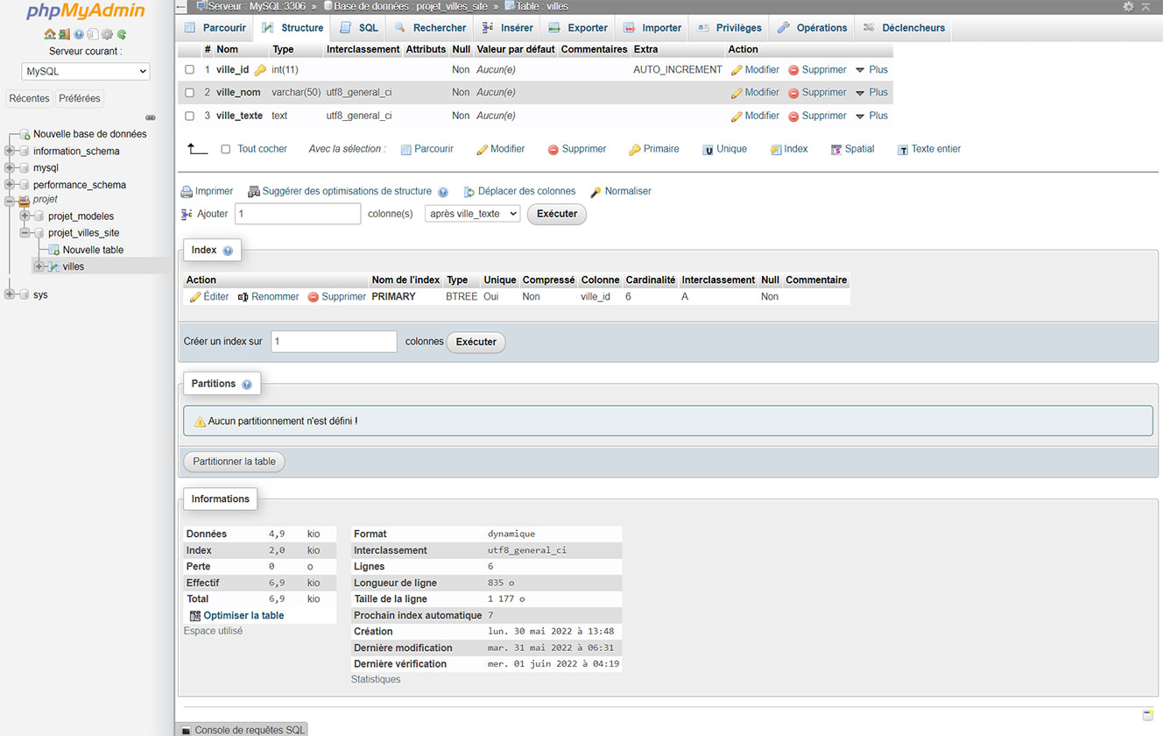
Task: Click in the Ajouter columns number field
Action: pos(297,214)
